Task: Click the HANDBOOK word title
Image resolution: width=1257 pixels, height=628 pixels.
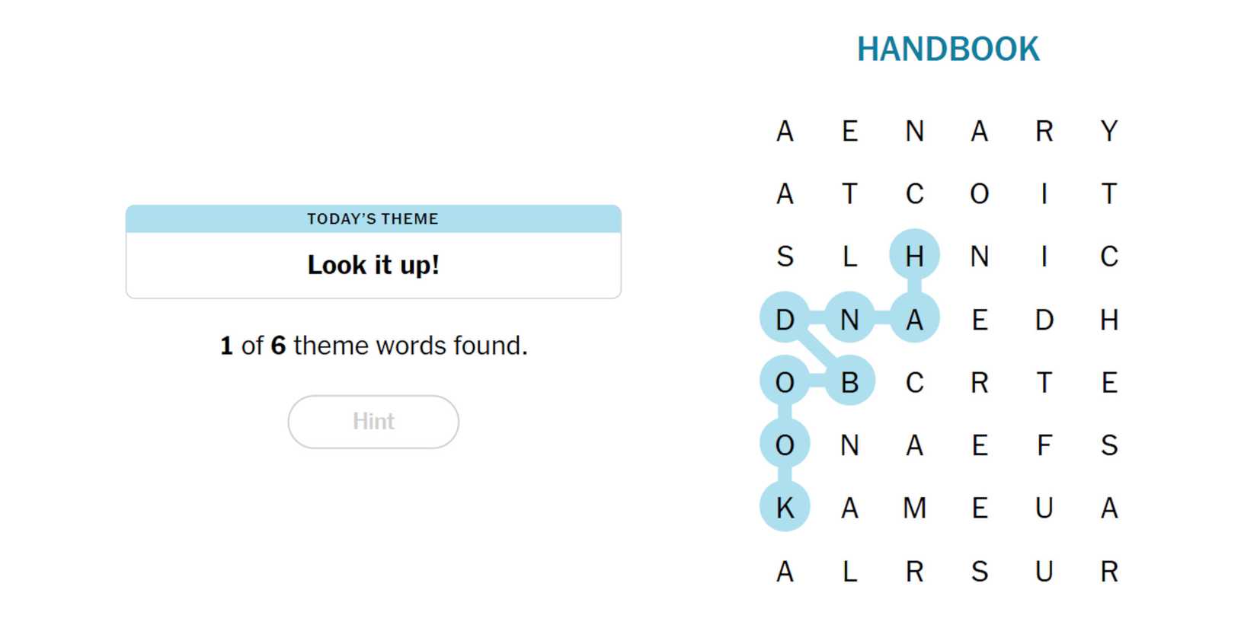Action: 948,49
